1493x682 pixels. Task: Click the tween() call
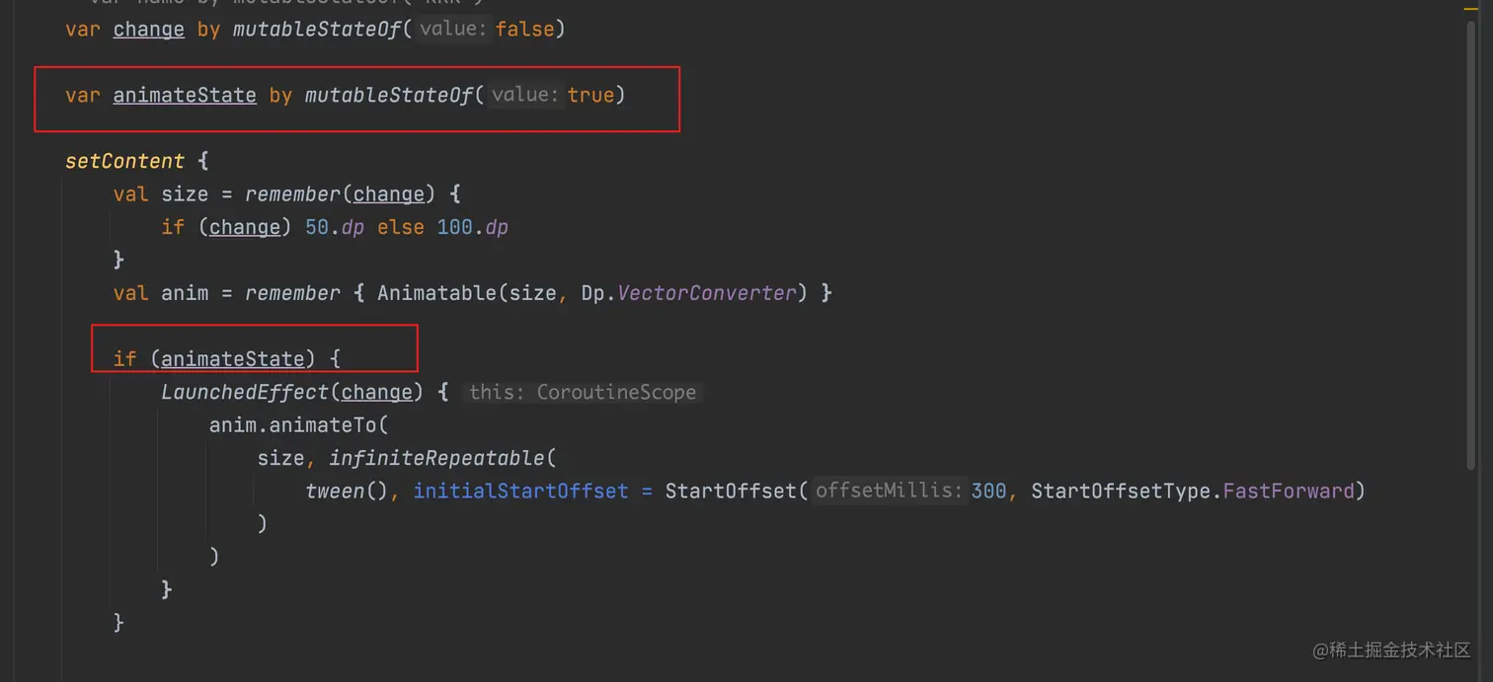pos(347,491)
